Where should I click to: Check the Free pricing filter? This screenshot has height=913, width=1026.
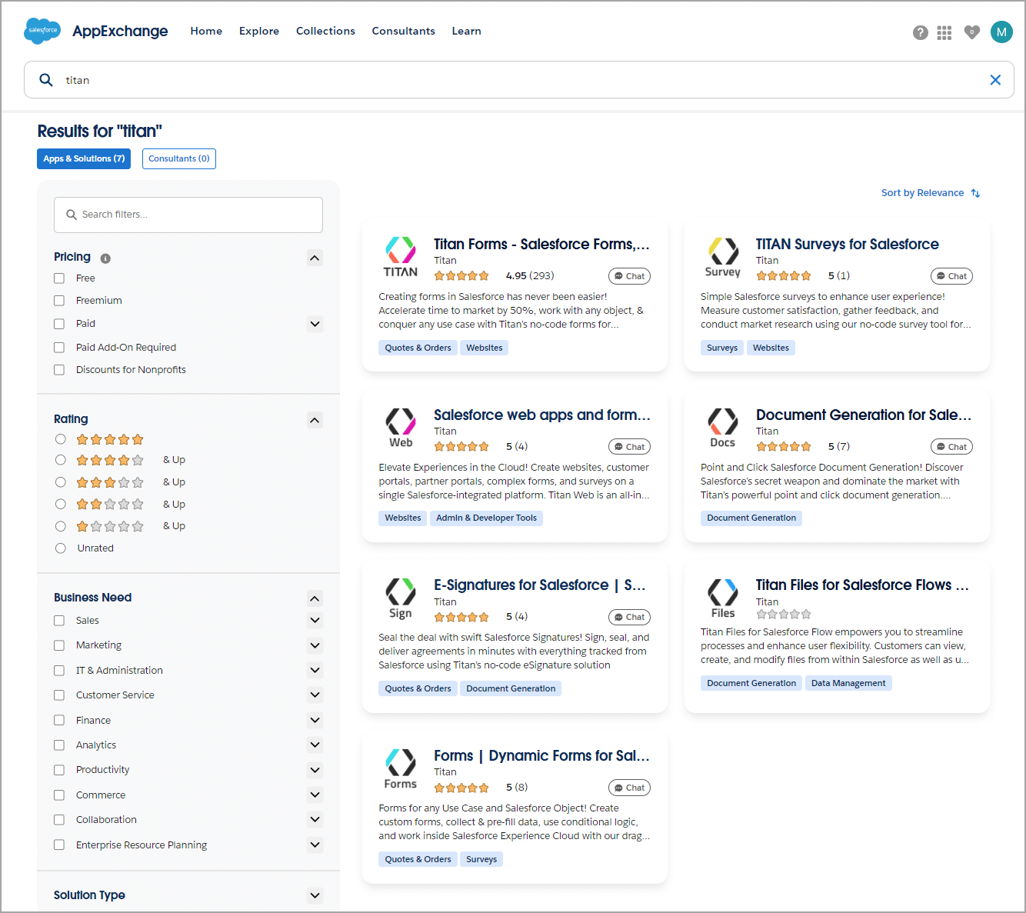(58, 278)
